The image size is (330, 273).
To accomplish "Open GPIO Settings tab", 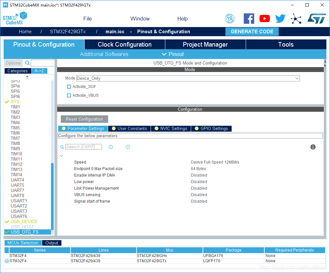I will pos(211,128).
